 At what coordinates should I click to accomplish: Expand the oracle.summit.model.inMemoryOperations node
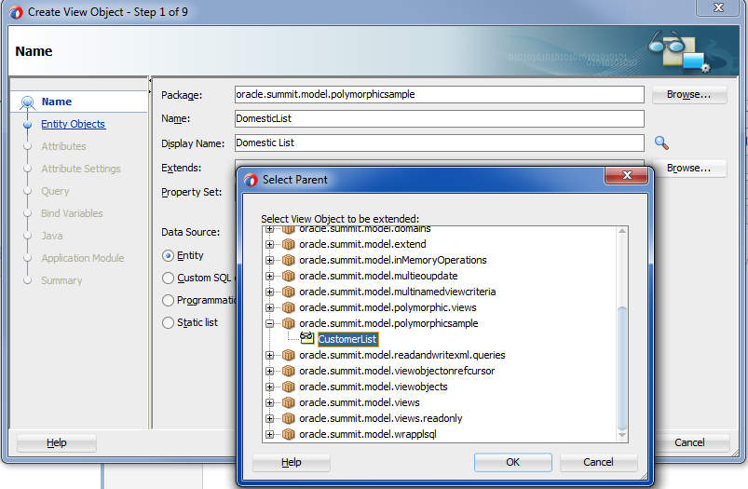point(269,260)
